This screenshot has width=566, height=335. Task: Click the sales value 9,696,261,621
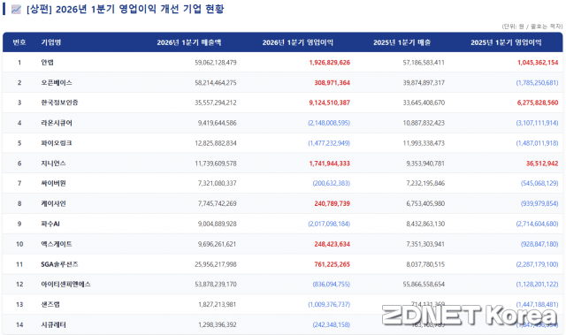click(x=217, y=244)
